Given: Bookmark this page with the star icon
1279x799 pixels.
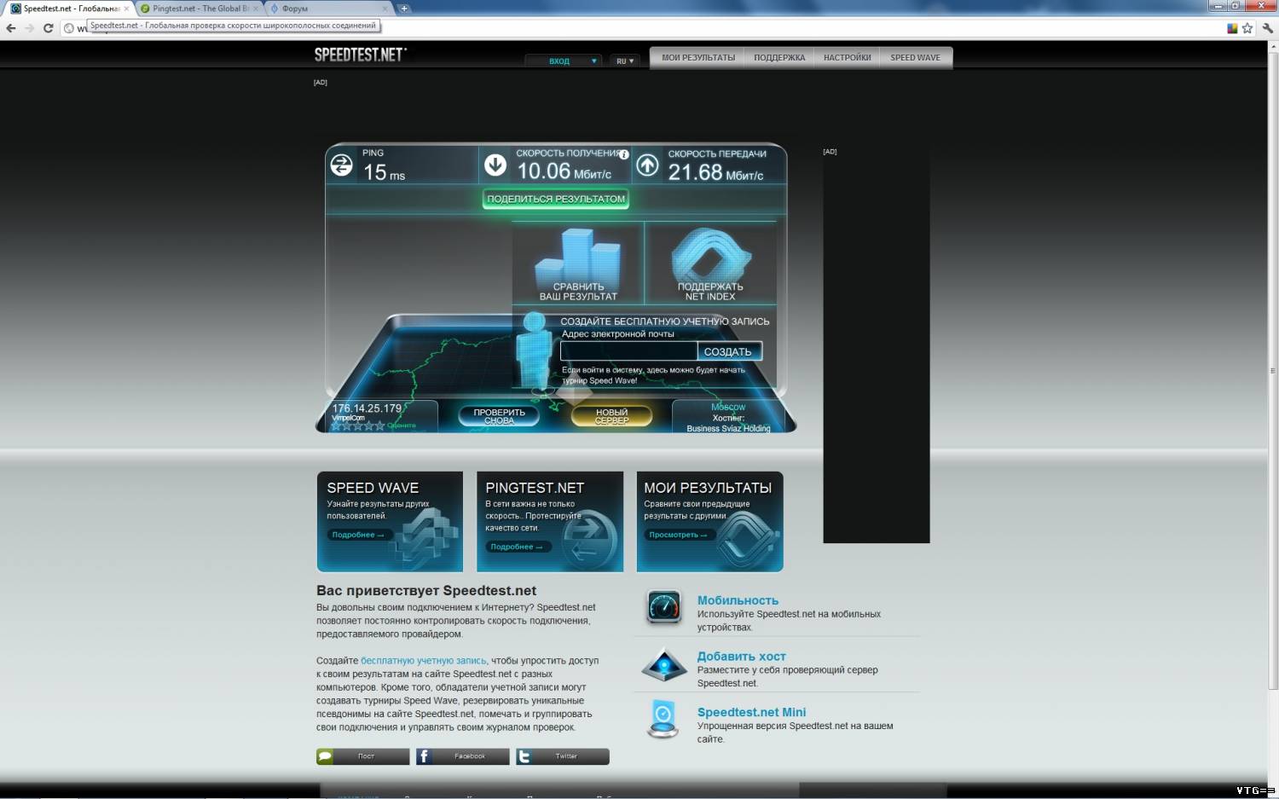Looking at the screenshot, I should coord(1247,28).
